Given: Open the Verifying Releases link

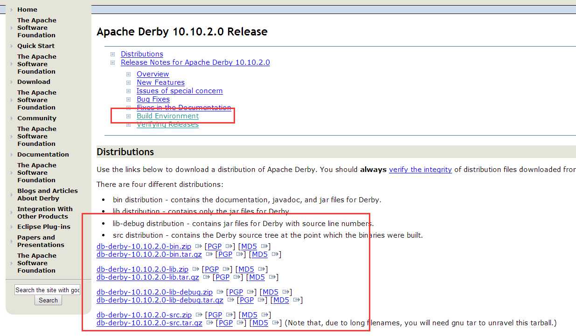Looking at the screenshot, I should click(x=167, y=124).
